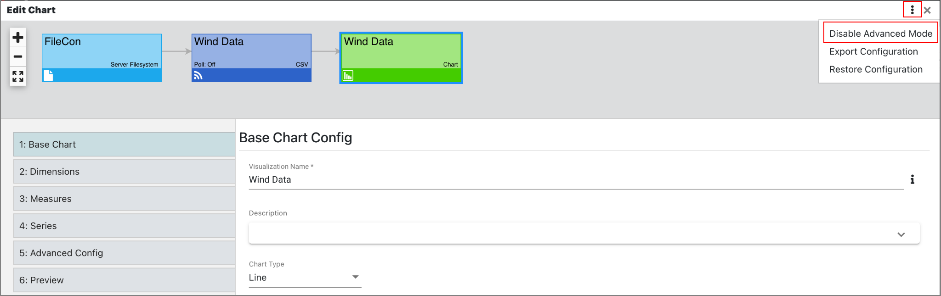The height and width of the screenshot is (296, 941).
Task: Click the zoom out minus icon
Action: (17, 56)
